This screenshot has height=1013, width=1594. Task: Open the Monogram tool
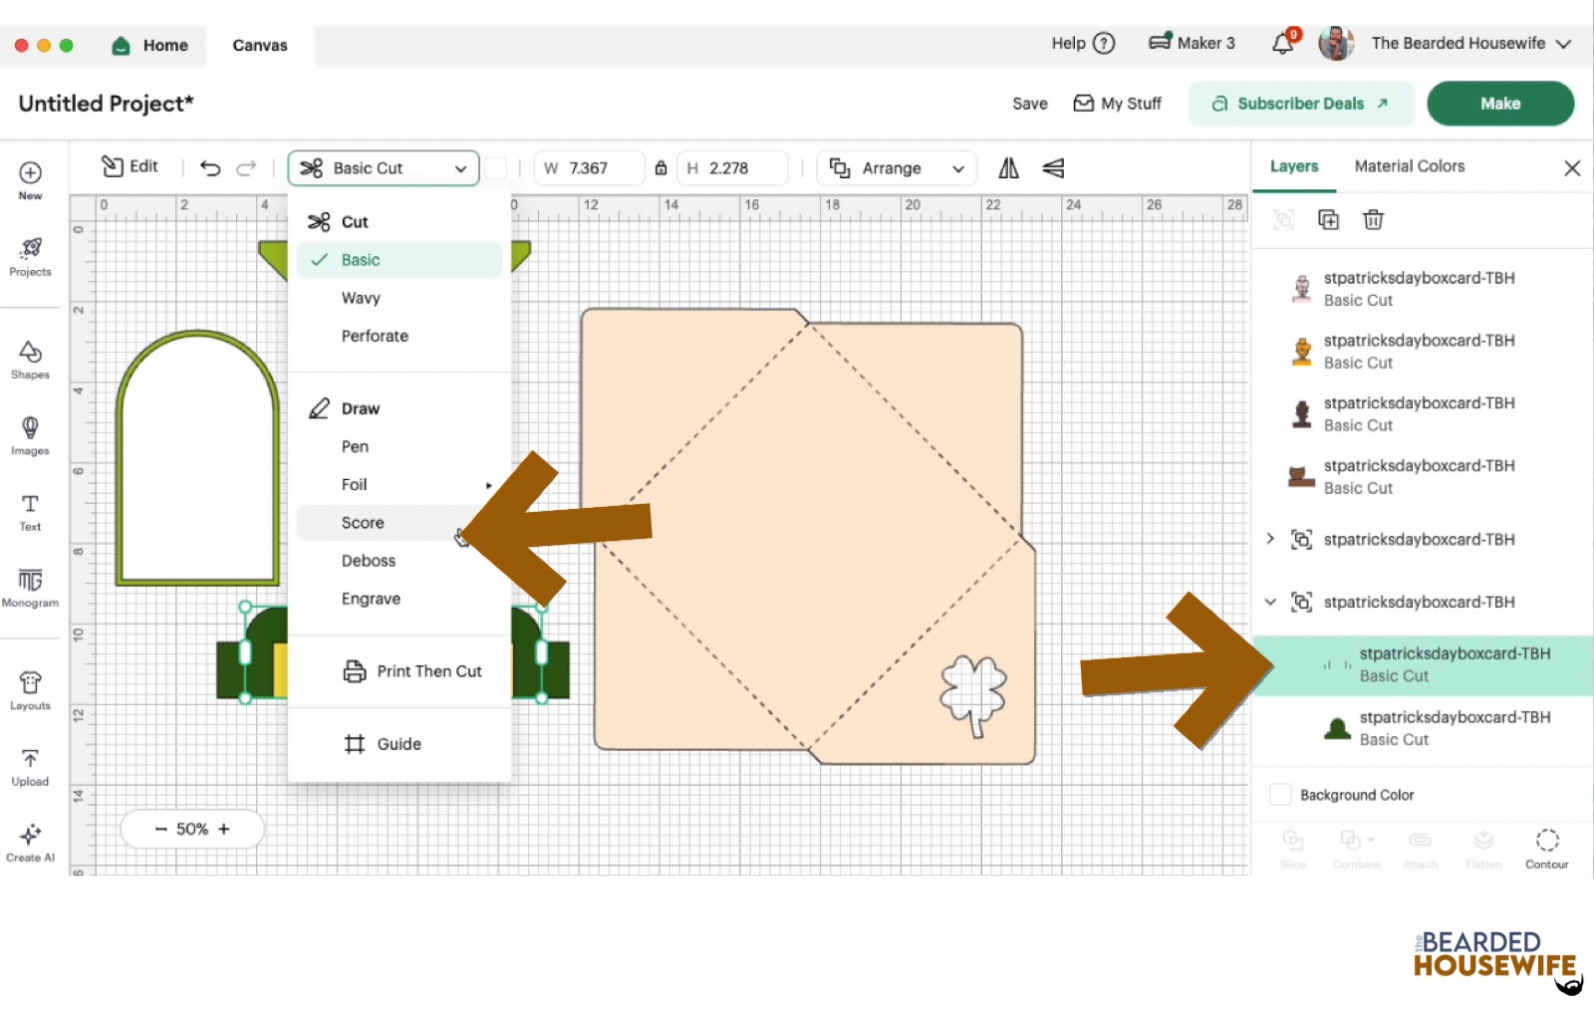30,587
